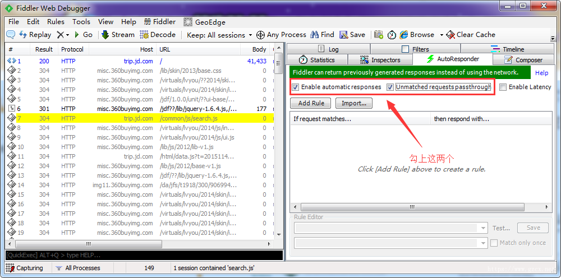Open the Tools menu
The height and width of the screenshot is (278, 561).
[x=81, y=22]
